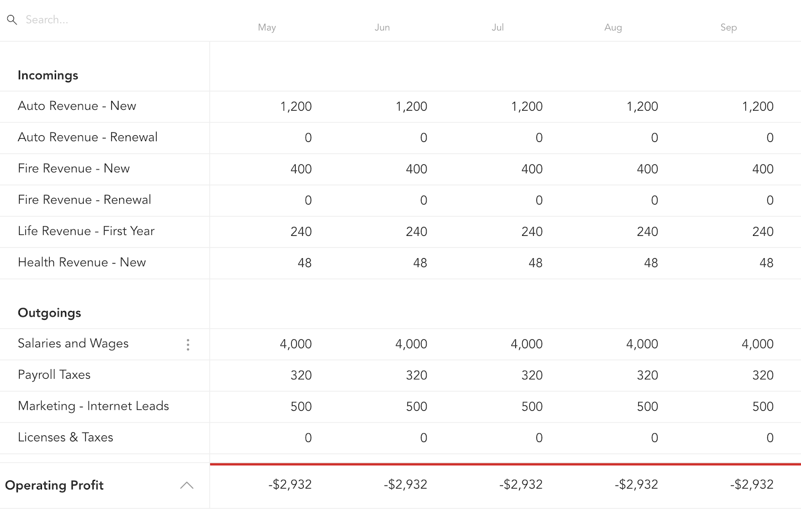The width and height of the screenshot is (801, 512).
Task: Click the search magnifier icon
Action: (x=12, y=20)
